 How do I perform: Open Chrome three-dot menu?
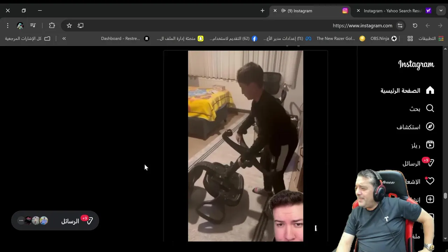tap(8, 26)
